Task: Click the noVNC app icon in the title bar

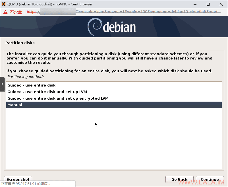Action: click(4, 4)
